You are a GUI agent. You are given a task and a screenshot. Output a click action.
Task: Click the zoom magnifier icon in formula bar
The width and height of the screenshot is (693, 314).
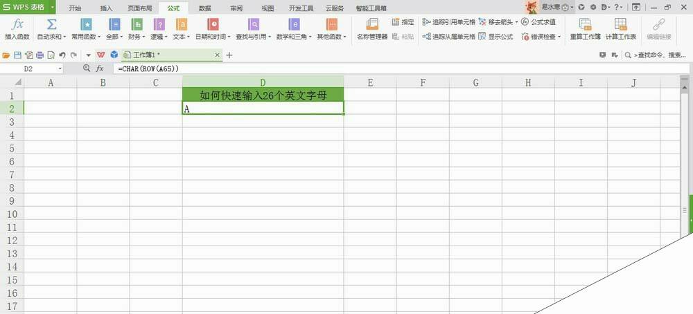click(x=87, y=68)
